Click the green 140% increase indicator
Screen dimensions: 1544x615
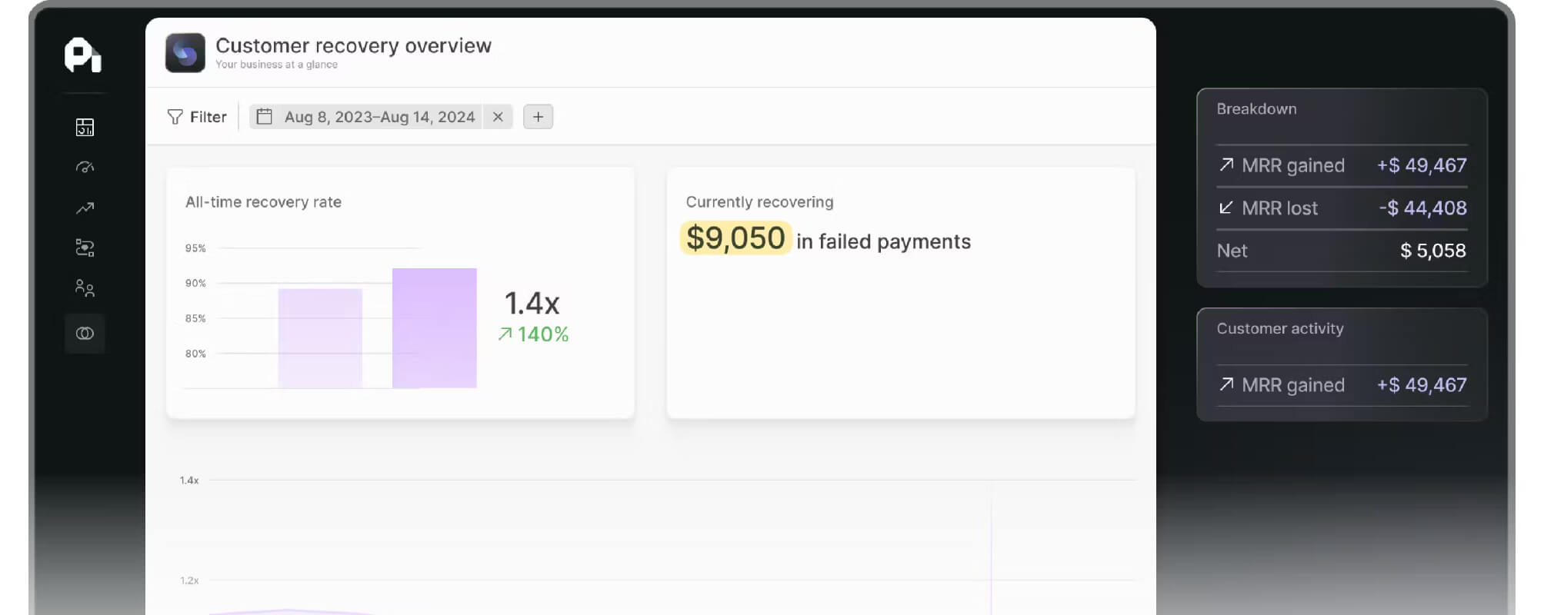point(533,334)
